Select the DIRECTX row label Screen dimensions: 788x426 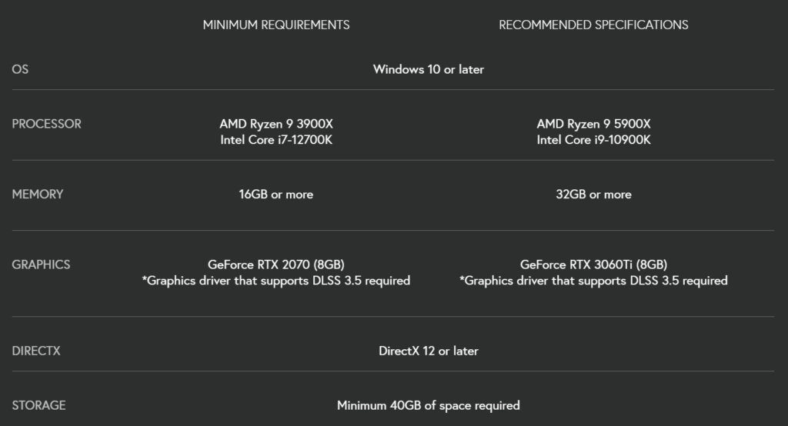click(x=35, y=351)
